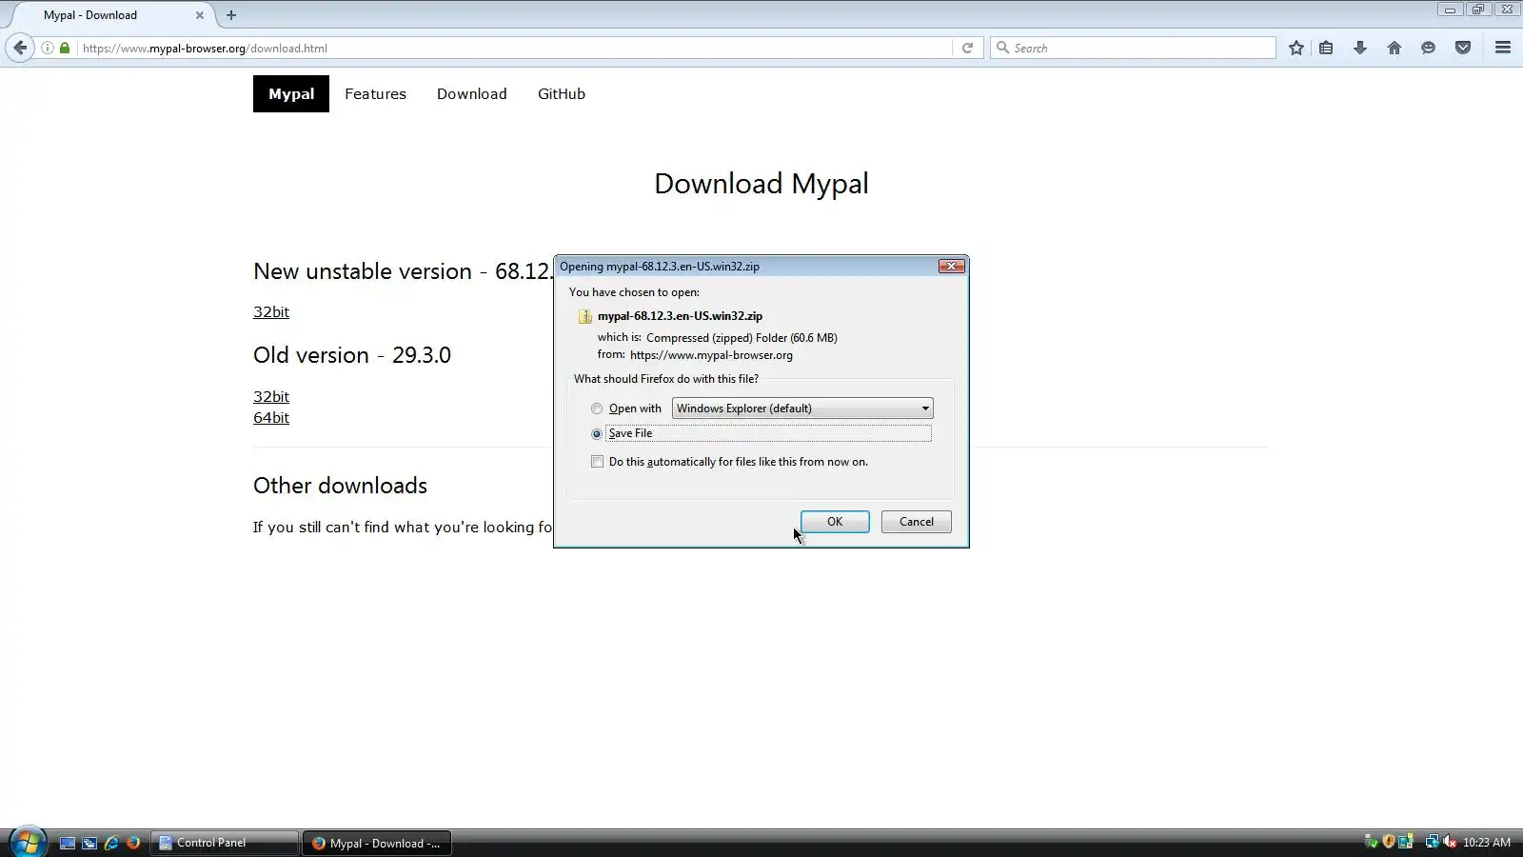Open the downloads arrow panel

tap(1360, 48)
